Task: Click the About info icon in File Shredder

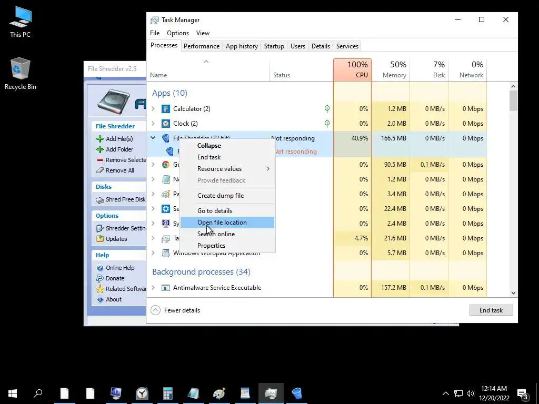Action: 100,299
